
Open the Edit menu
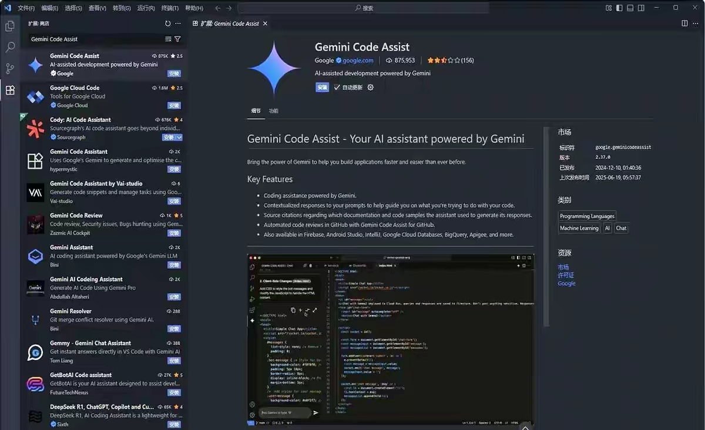tap(50, 8)
